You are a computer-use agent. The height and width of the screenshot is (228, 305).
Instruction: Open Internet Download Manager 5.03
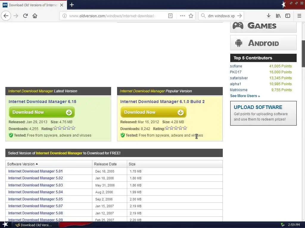pyautogui.click(x=35, y=185)
